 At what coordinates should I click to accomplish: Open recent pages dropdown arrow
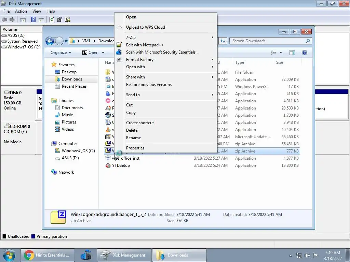(66, 41)
